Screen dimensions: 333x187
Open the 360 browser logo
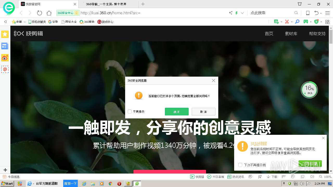[x=9, y=9]
